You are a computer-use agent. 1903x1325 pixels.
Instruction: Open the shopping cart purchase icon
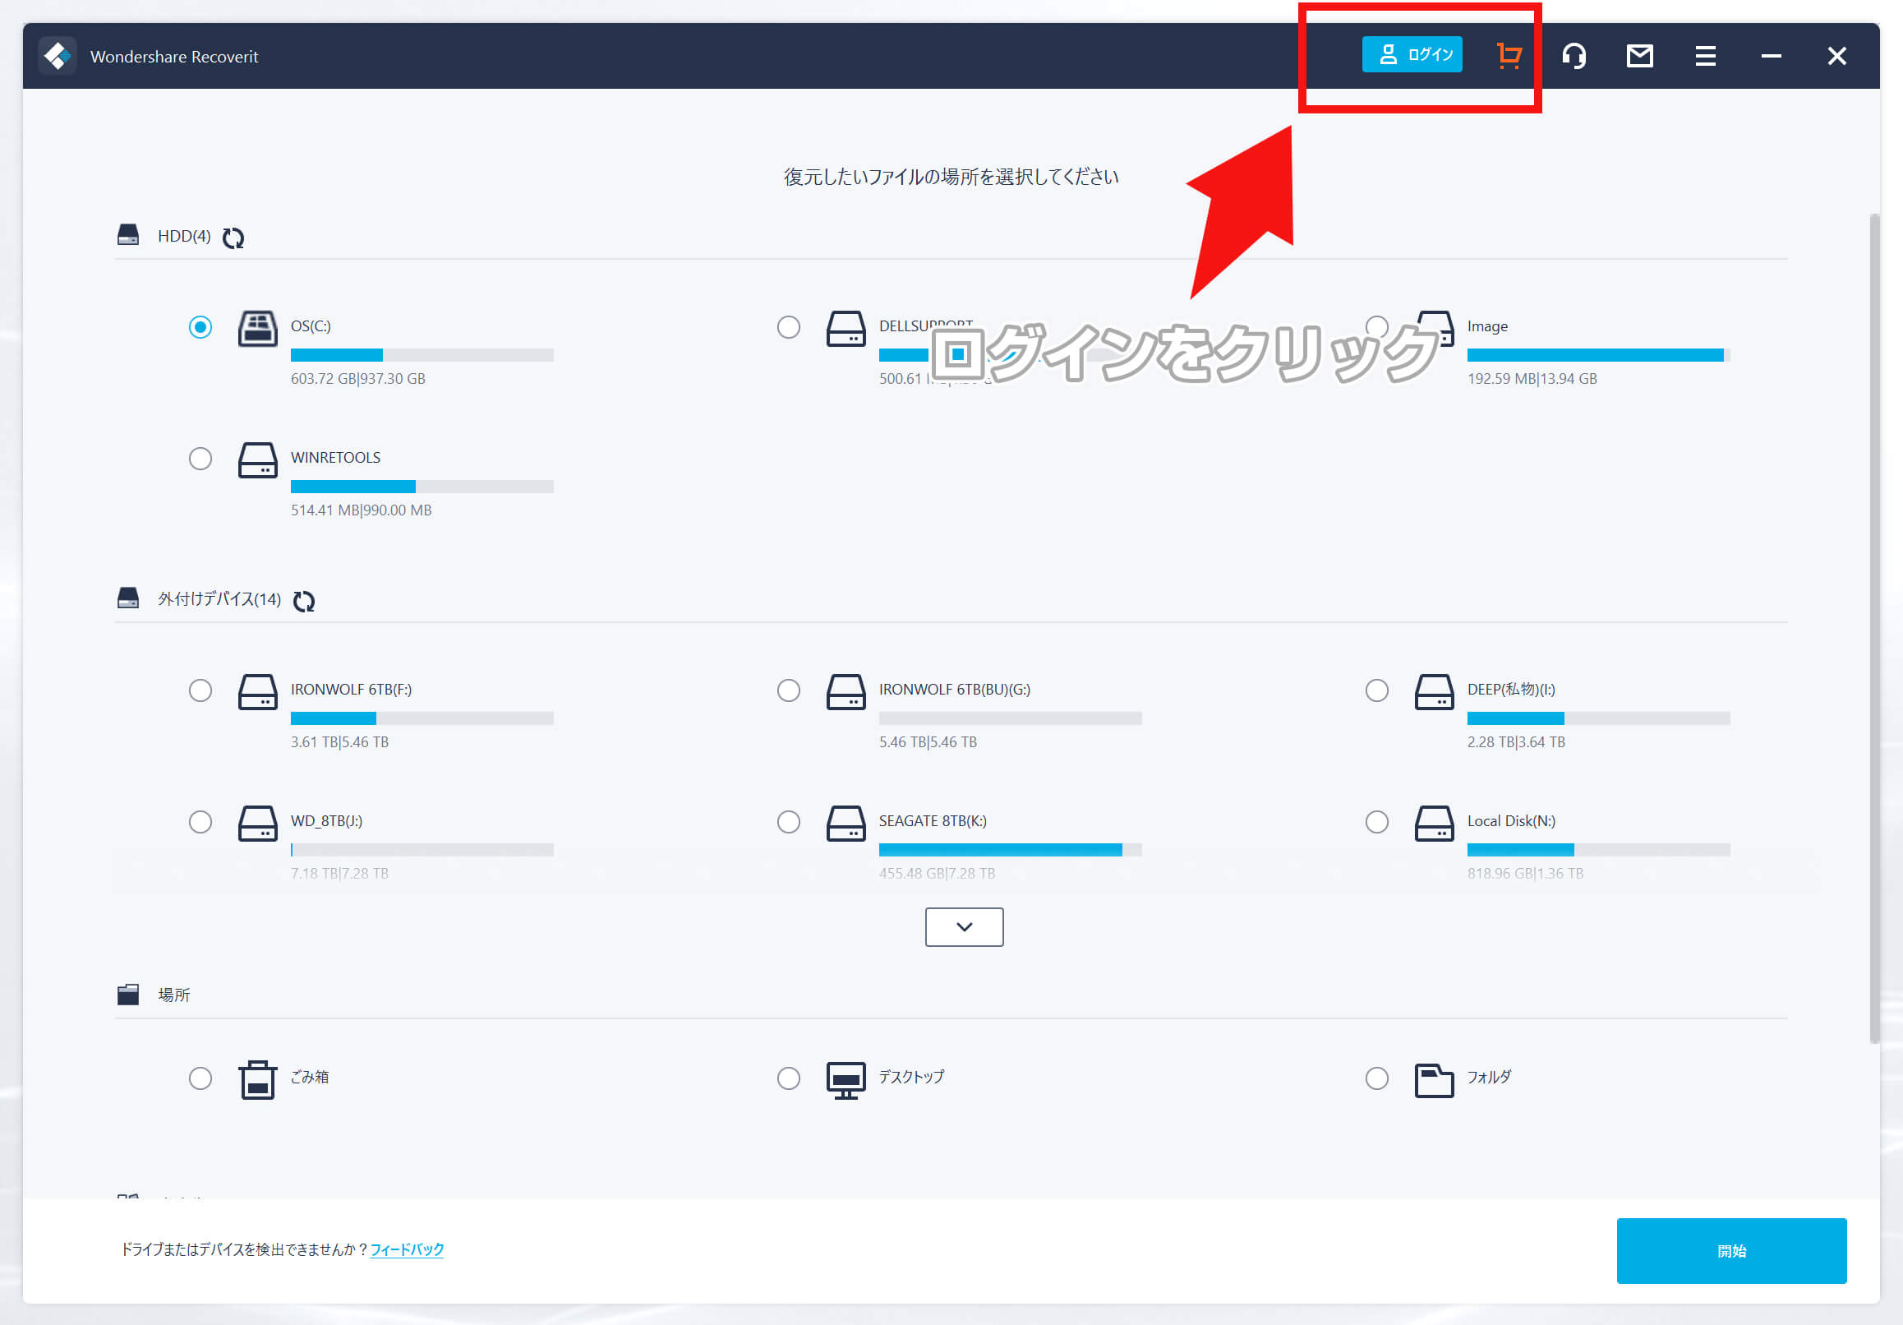click(1509, 56)
